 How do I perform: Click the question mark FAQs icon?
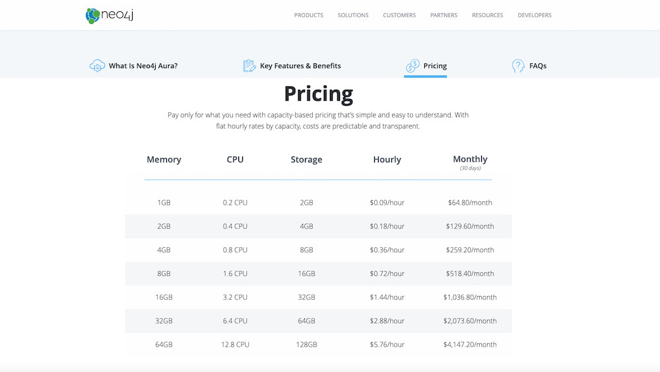[x=518, y=66]
